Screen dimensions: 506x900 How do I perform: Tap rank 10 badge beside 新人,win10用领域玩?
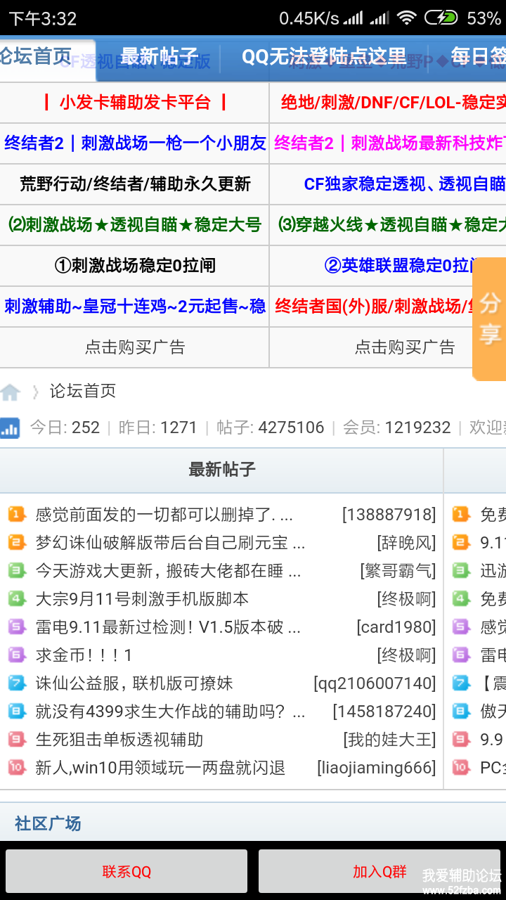(17, 768)
